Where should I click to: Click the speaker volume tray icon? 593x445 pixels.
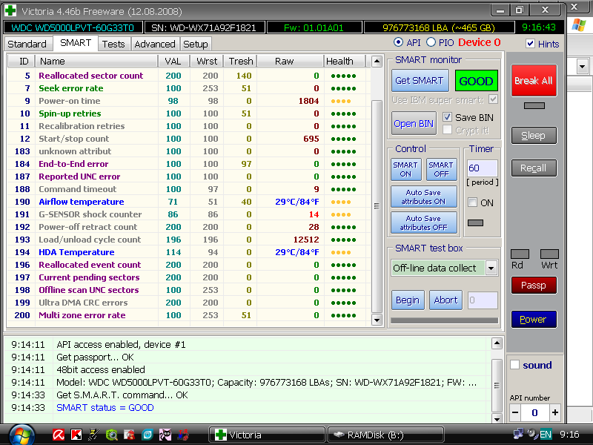coord(533,434)
